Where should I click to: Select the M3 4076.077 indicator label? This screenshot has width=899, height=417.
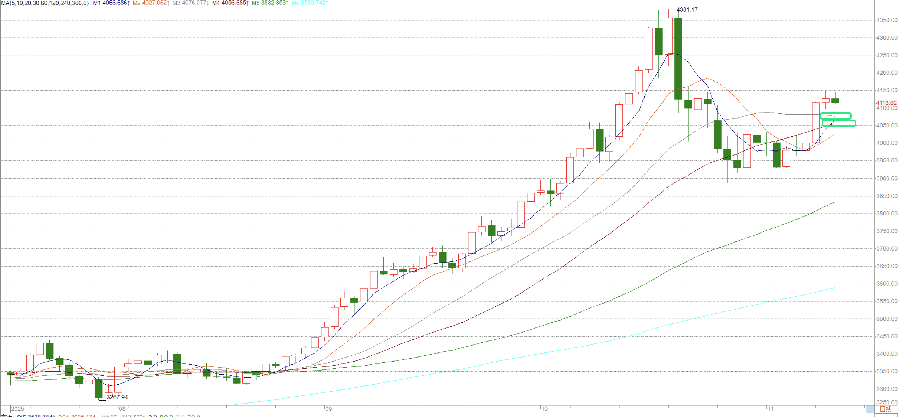point(190,3)
